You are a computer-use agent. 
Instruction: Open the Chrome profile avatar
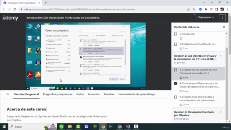[222, 9]
